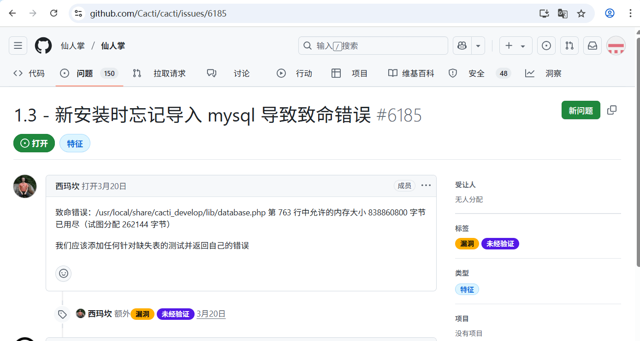Open the Chrome profile icon
The image size is (640, 341).
610,13
